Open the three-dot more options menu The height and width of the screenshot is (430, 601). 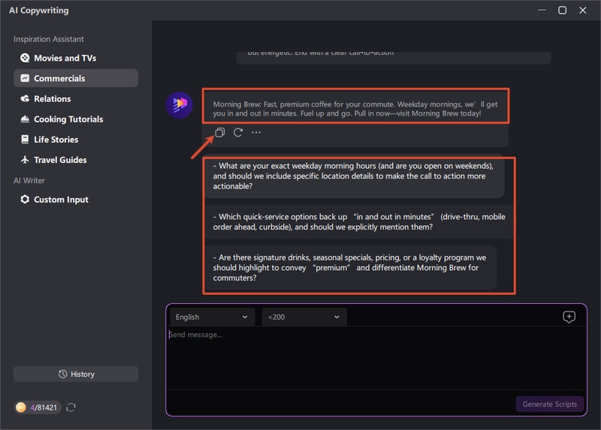tap(256, 133)
